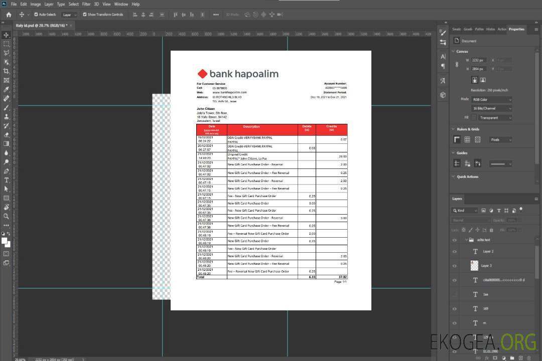
Task: Switch to the History panel tab
Action: point(490,29)
